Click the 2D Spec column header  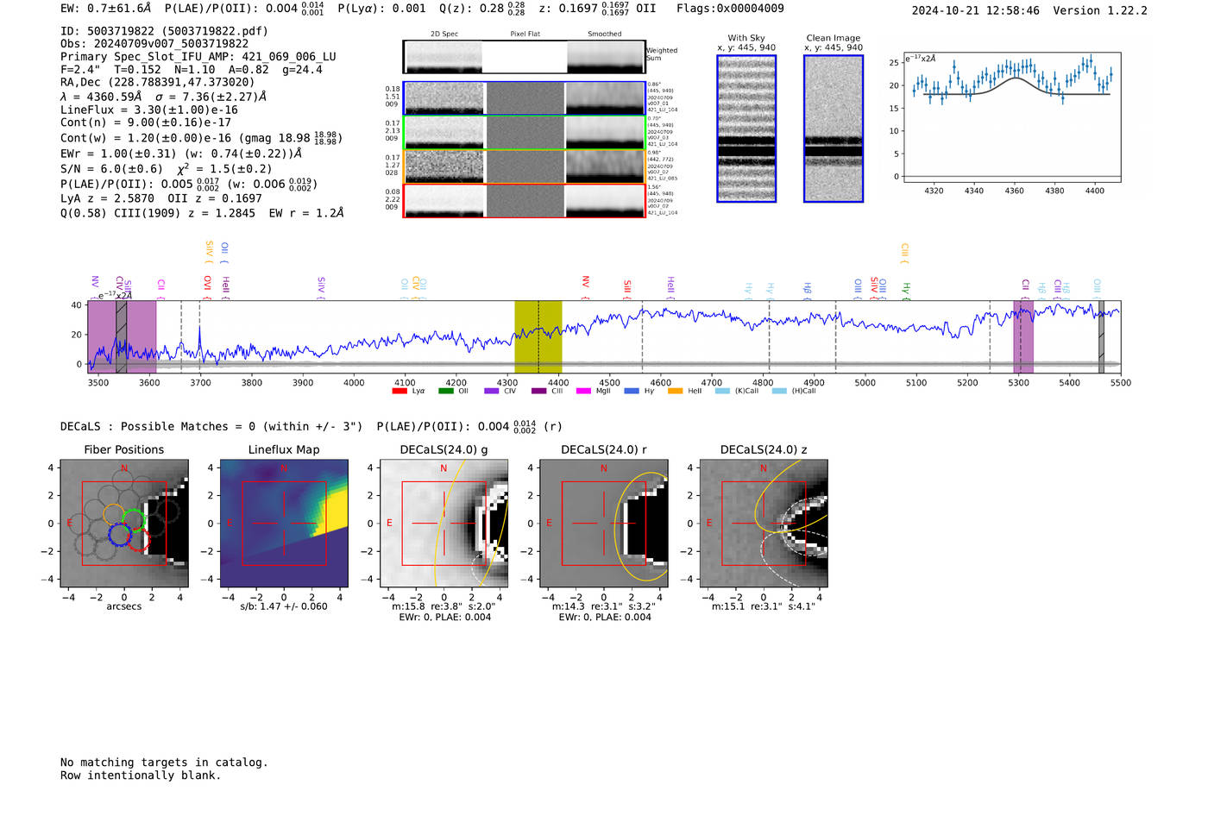444,35
